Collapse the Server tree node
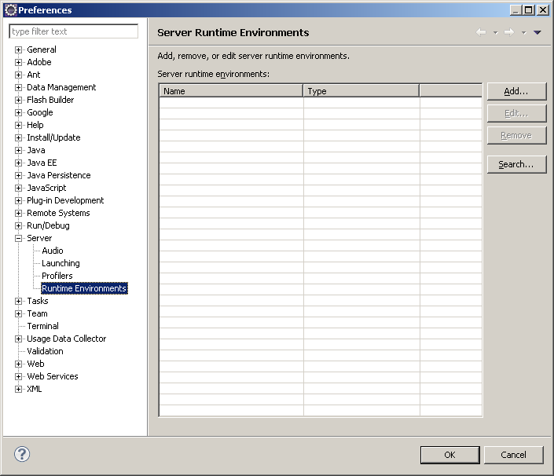Screen dimensions: 554x476 (19, 238)
